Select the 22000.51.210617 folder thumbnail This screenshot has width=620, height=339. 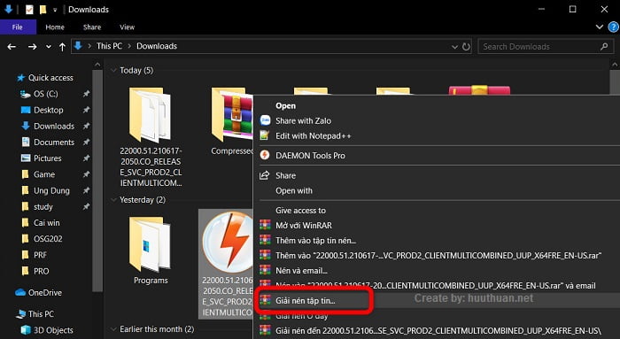pyautogui.click(x=151, y=115)
